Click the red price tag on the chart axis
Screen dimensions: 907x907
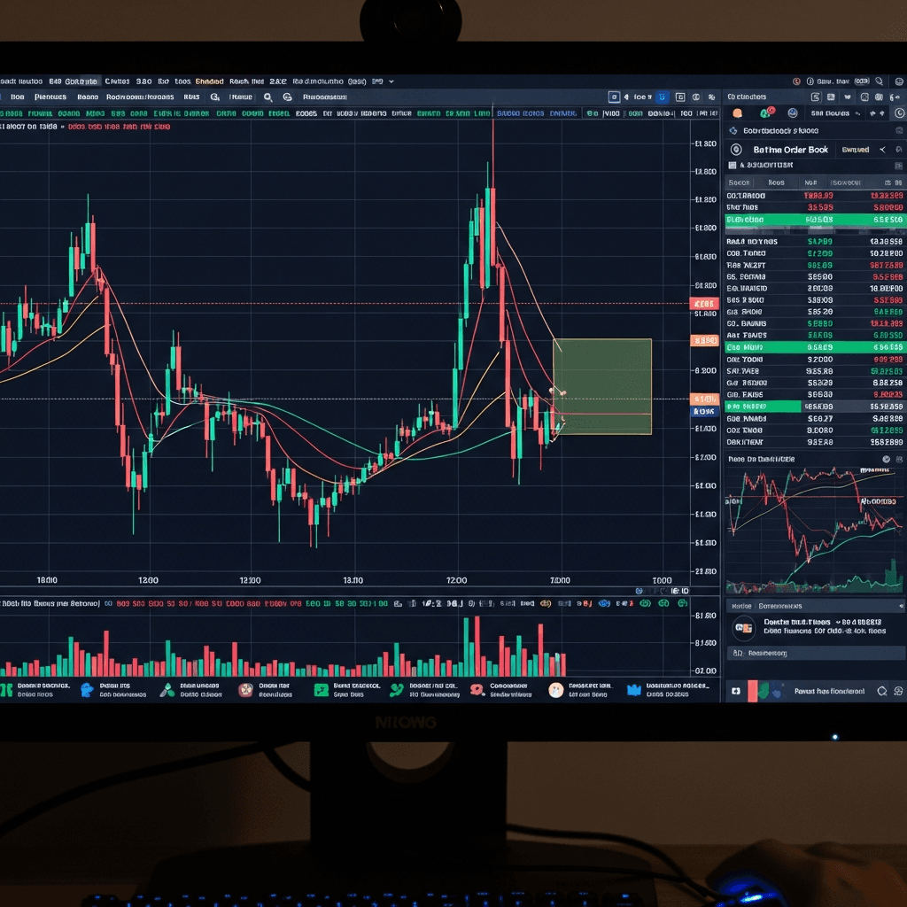click(x=704, y=305)
